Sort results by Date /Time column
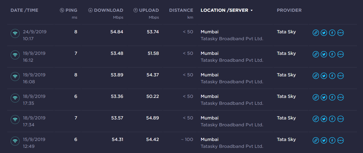Image resolution: width=363 pixels, height=153 pixels. [24, 10]
